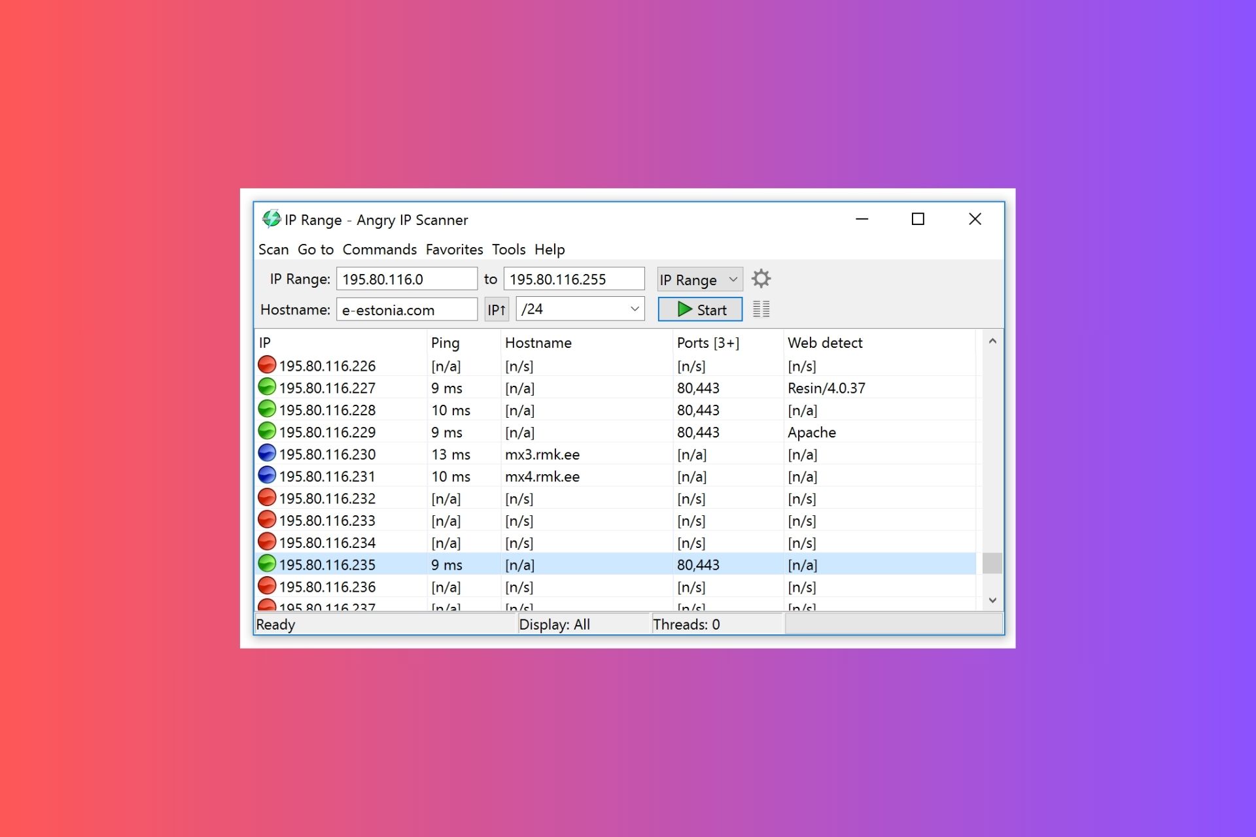
Task: Click the IP↑ lookup button
Action: (496, 309)
